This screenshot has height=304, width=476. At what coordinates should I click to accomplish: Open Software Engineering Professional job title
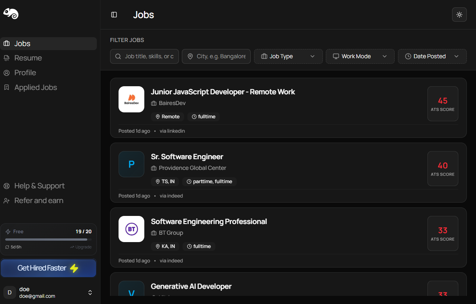pos(209,221)
